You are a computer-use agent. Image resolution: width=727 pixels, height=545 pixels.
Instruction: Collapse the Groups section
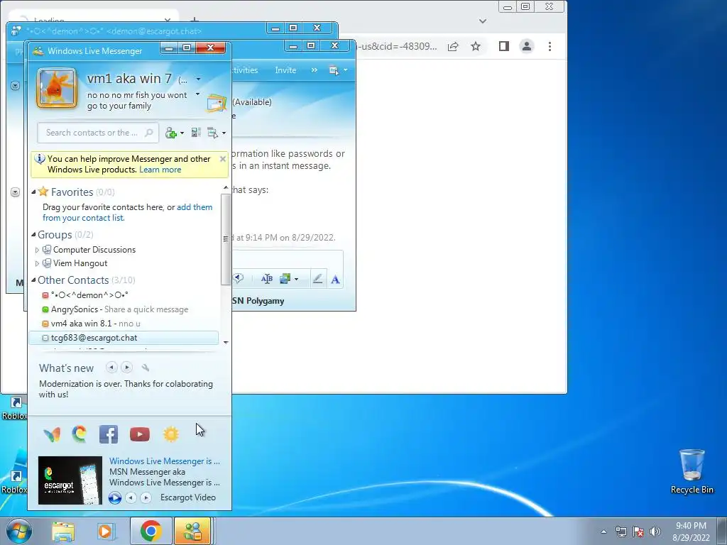(x=33, y=234)
